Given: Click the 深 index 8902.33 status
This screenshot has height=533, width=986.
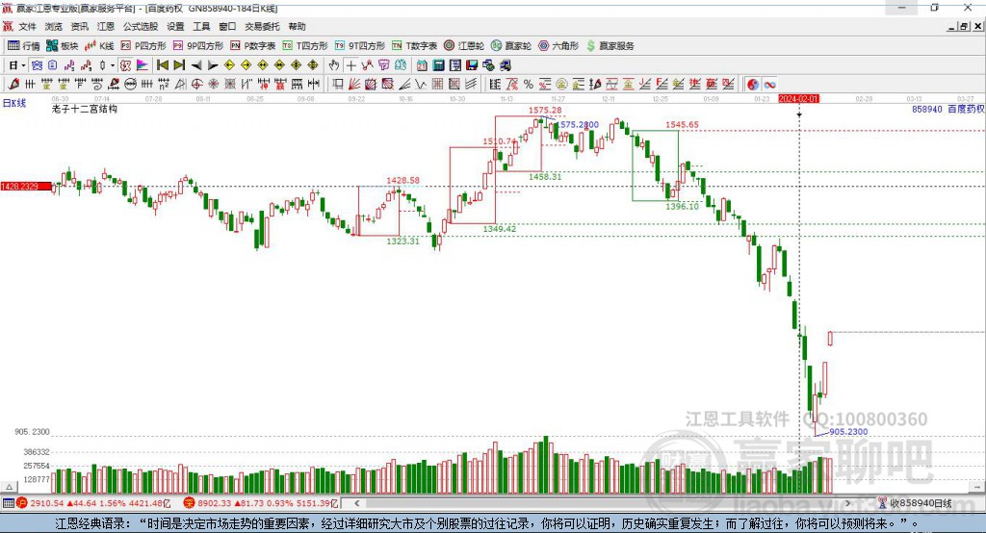Looking at the screenshot, I should pyautogui.click(x=261, y=503).
